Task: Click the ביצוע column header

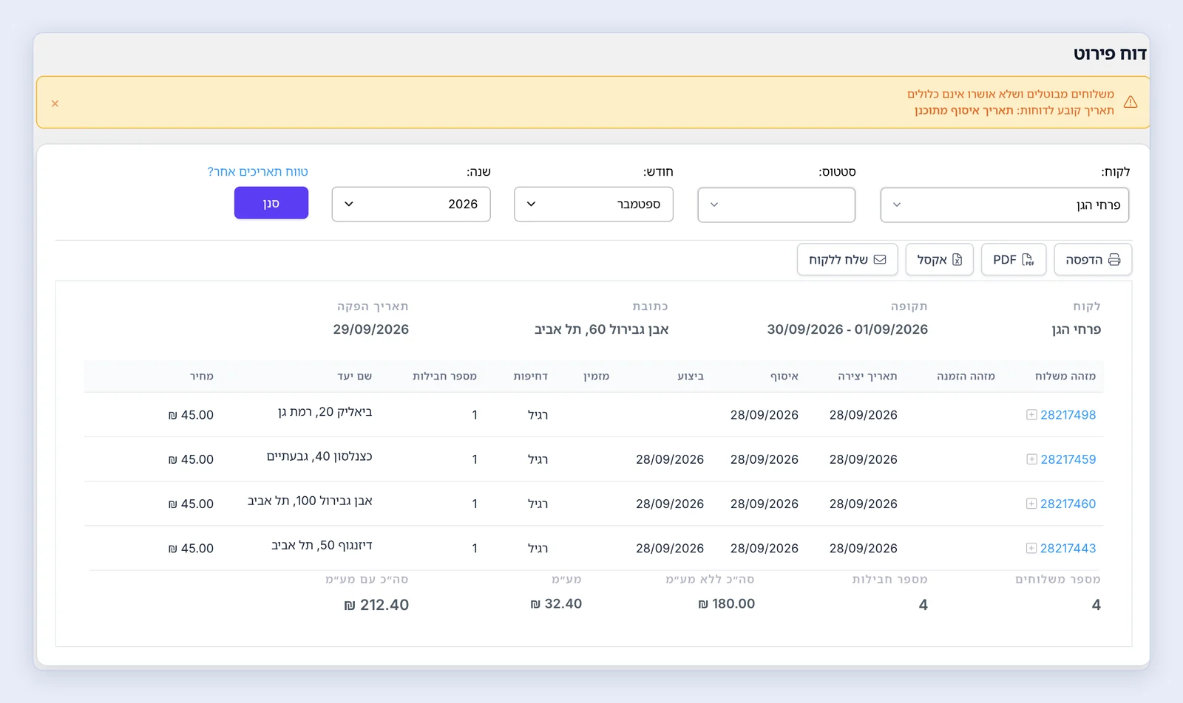Action: coord(691,376)
